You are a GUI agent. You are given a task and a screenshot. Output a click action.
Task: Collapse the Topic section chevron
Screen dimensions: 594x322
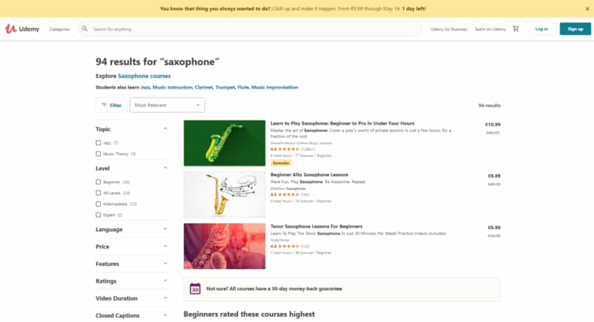[x=165, y=129]
